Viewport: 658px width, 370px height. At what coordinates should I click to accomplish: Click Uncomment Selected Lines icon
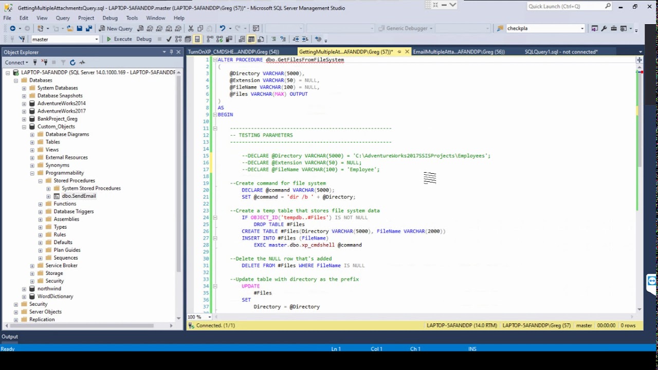(x=283, y=39)
